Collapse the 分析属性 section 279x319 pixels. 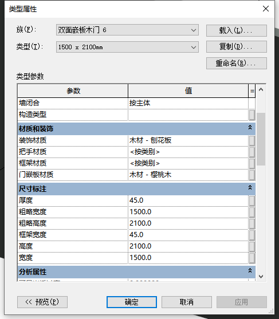pyautogui.click(x=250, y=270)
